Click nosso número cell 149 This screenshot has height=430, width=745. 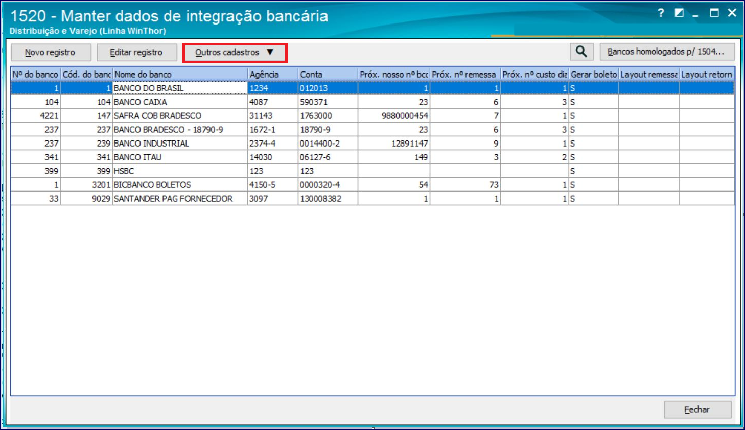[x=394, y=157]
